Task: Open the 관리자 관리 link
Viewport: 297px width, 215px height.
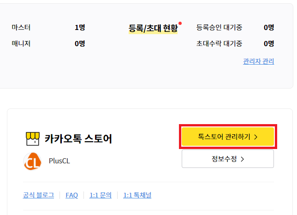Action: click(259, 61)
